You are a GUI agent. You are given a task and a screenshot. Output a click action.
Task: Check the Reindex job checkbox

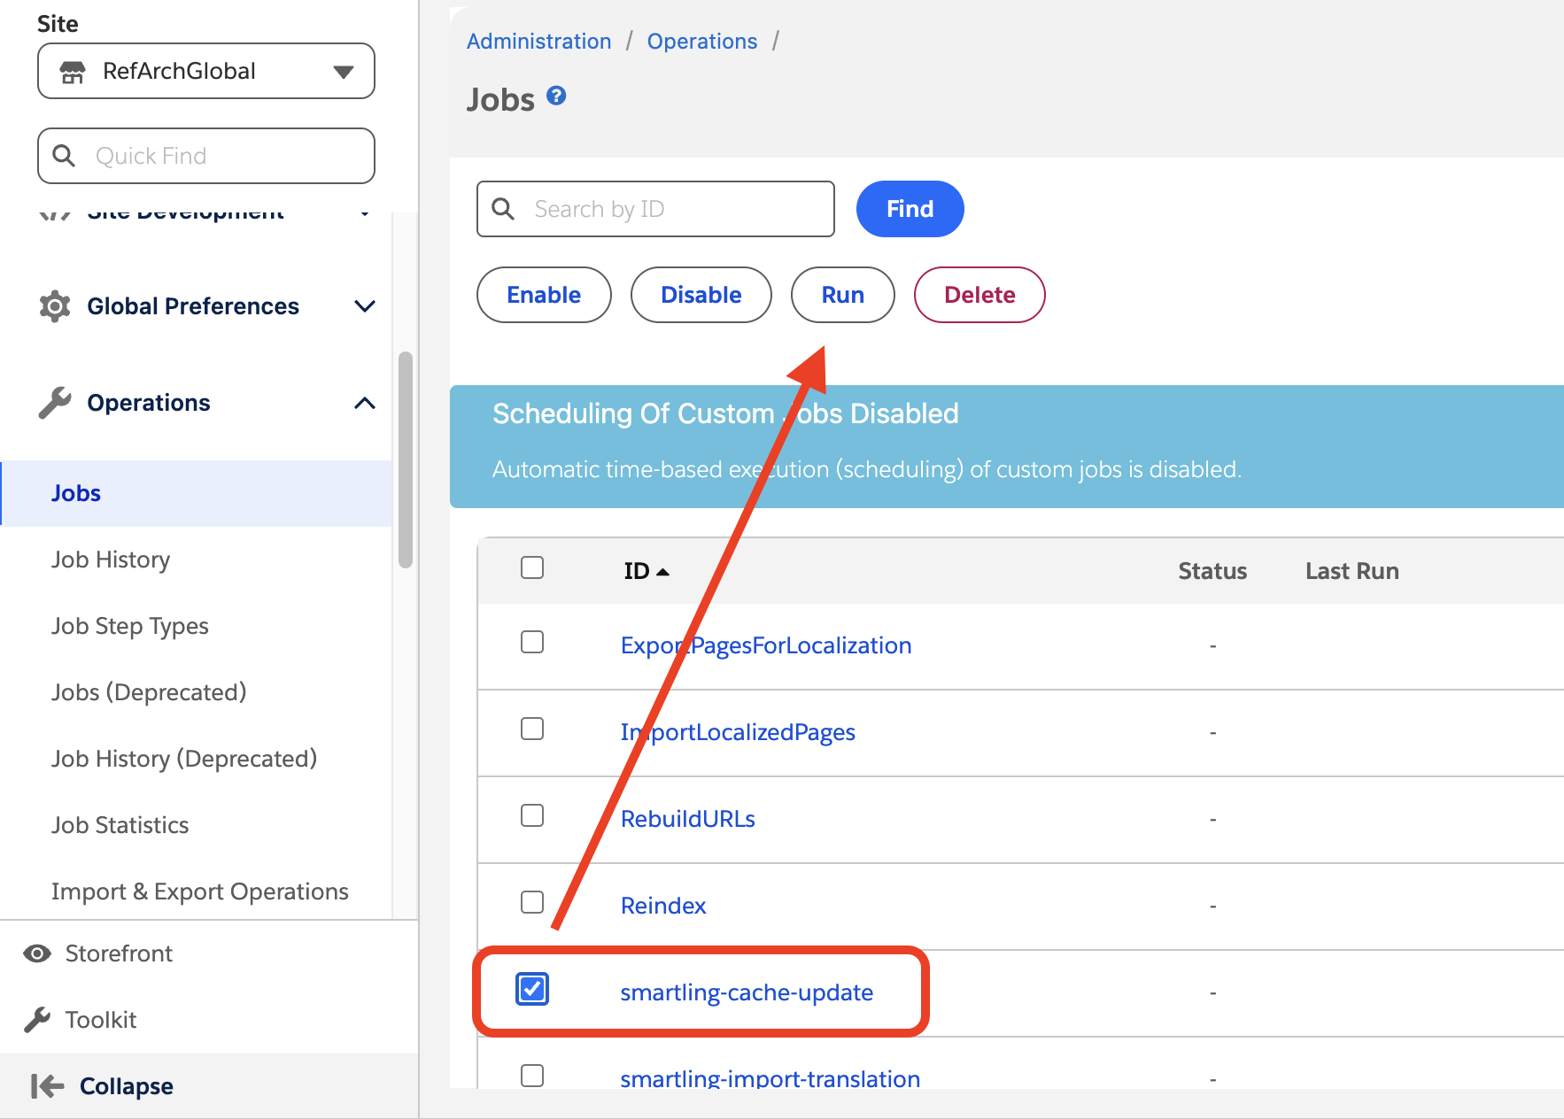532,902
